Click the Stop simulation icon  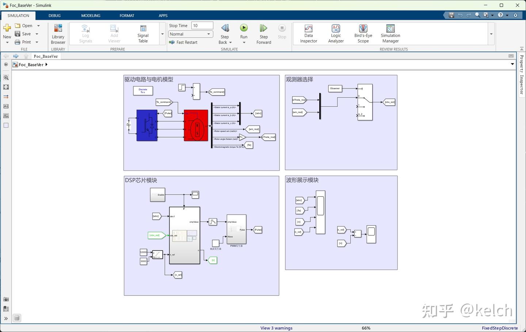(x=282, y=28)
